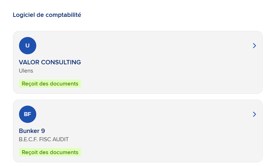Open Bunker 9 using its right chevron
Viewport: 266px width, 166px height.
pyautogui.click(x=254, y=114)
